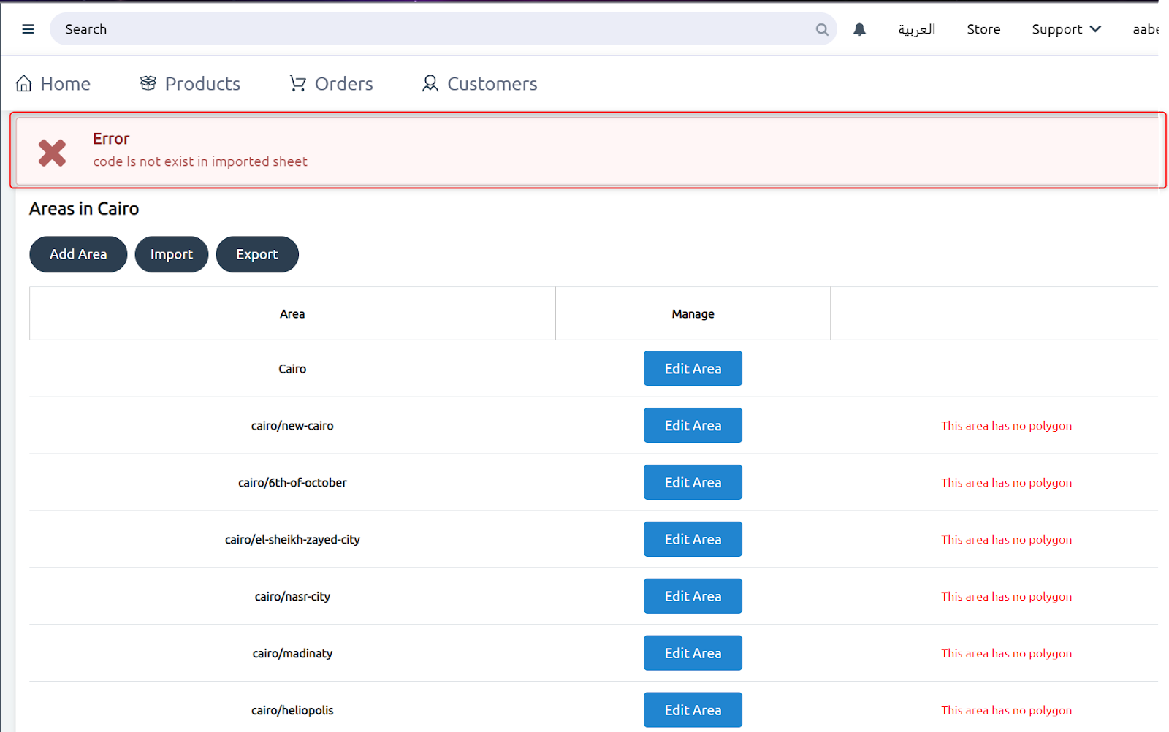
Task: Click the Export button
Action: 257,254
